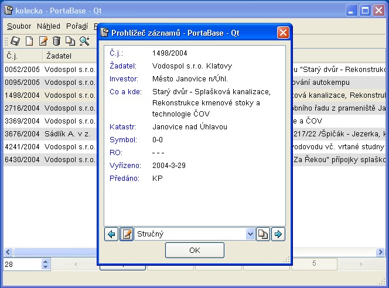This screenshot has height=288, width=389.
Task: Go to page 5 button
Action: [x=314, y=263]
